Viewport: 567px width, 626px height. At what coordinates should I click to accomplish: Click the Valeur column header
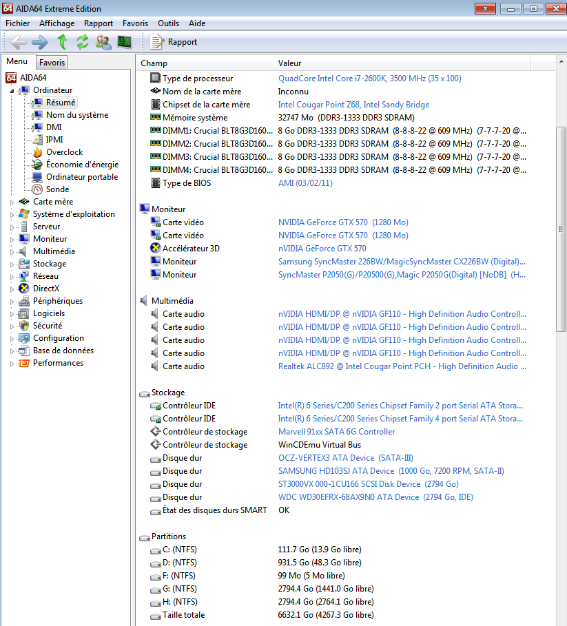tap(289, 63)
